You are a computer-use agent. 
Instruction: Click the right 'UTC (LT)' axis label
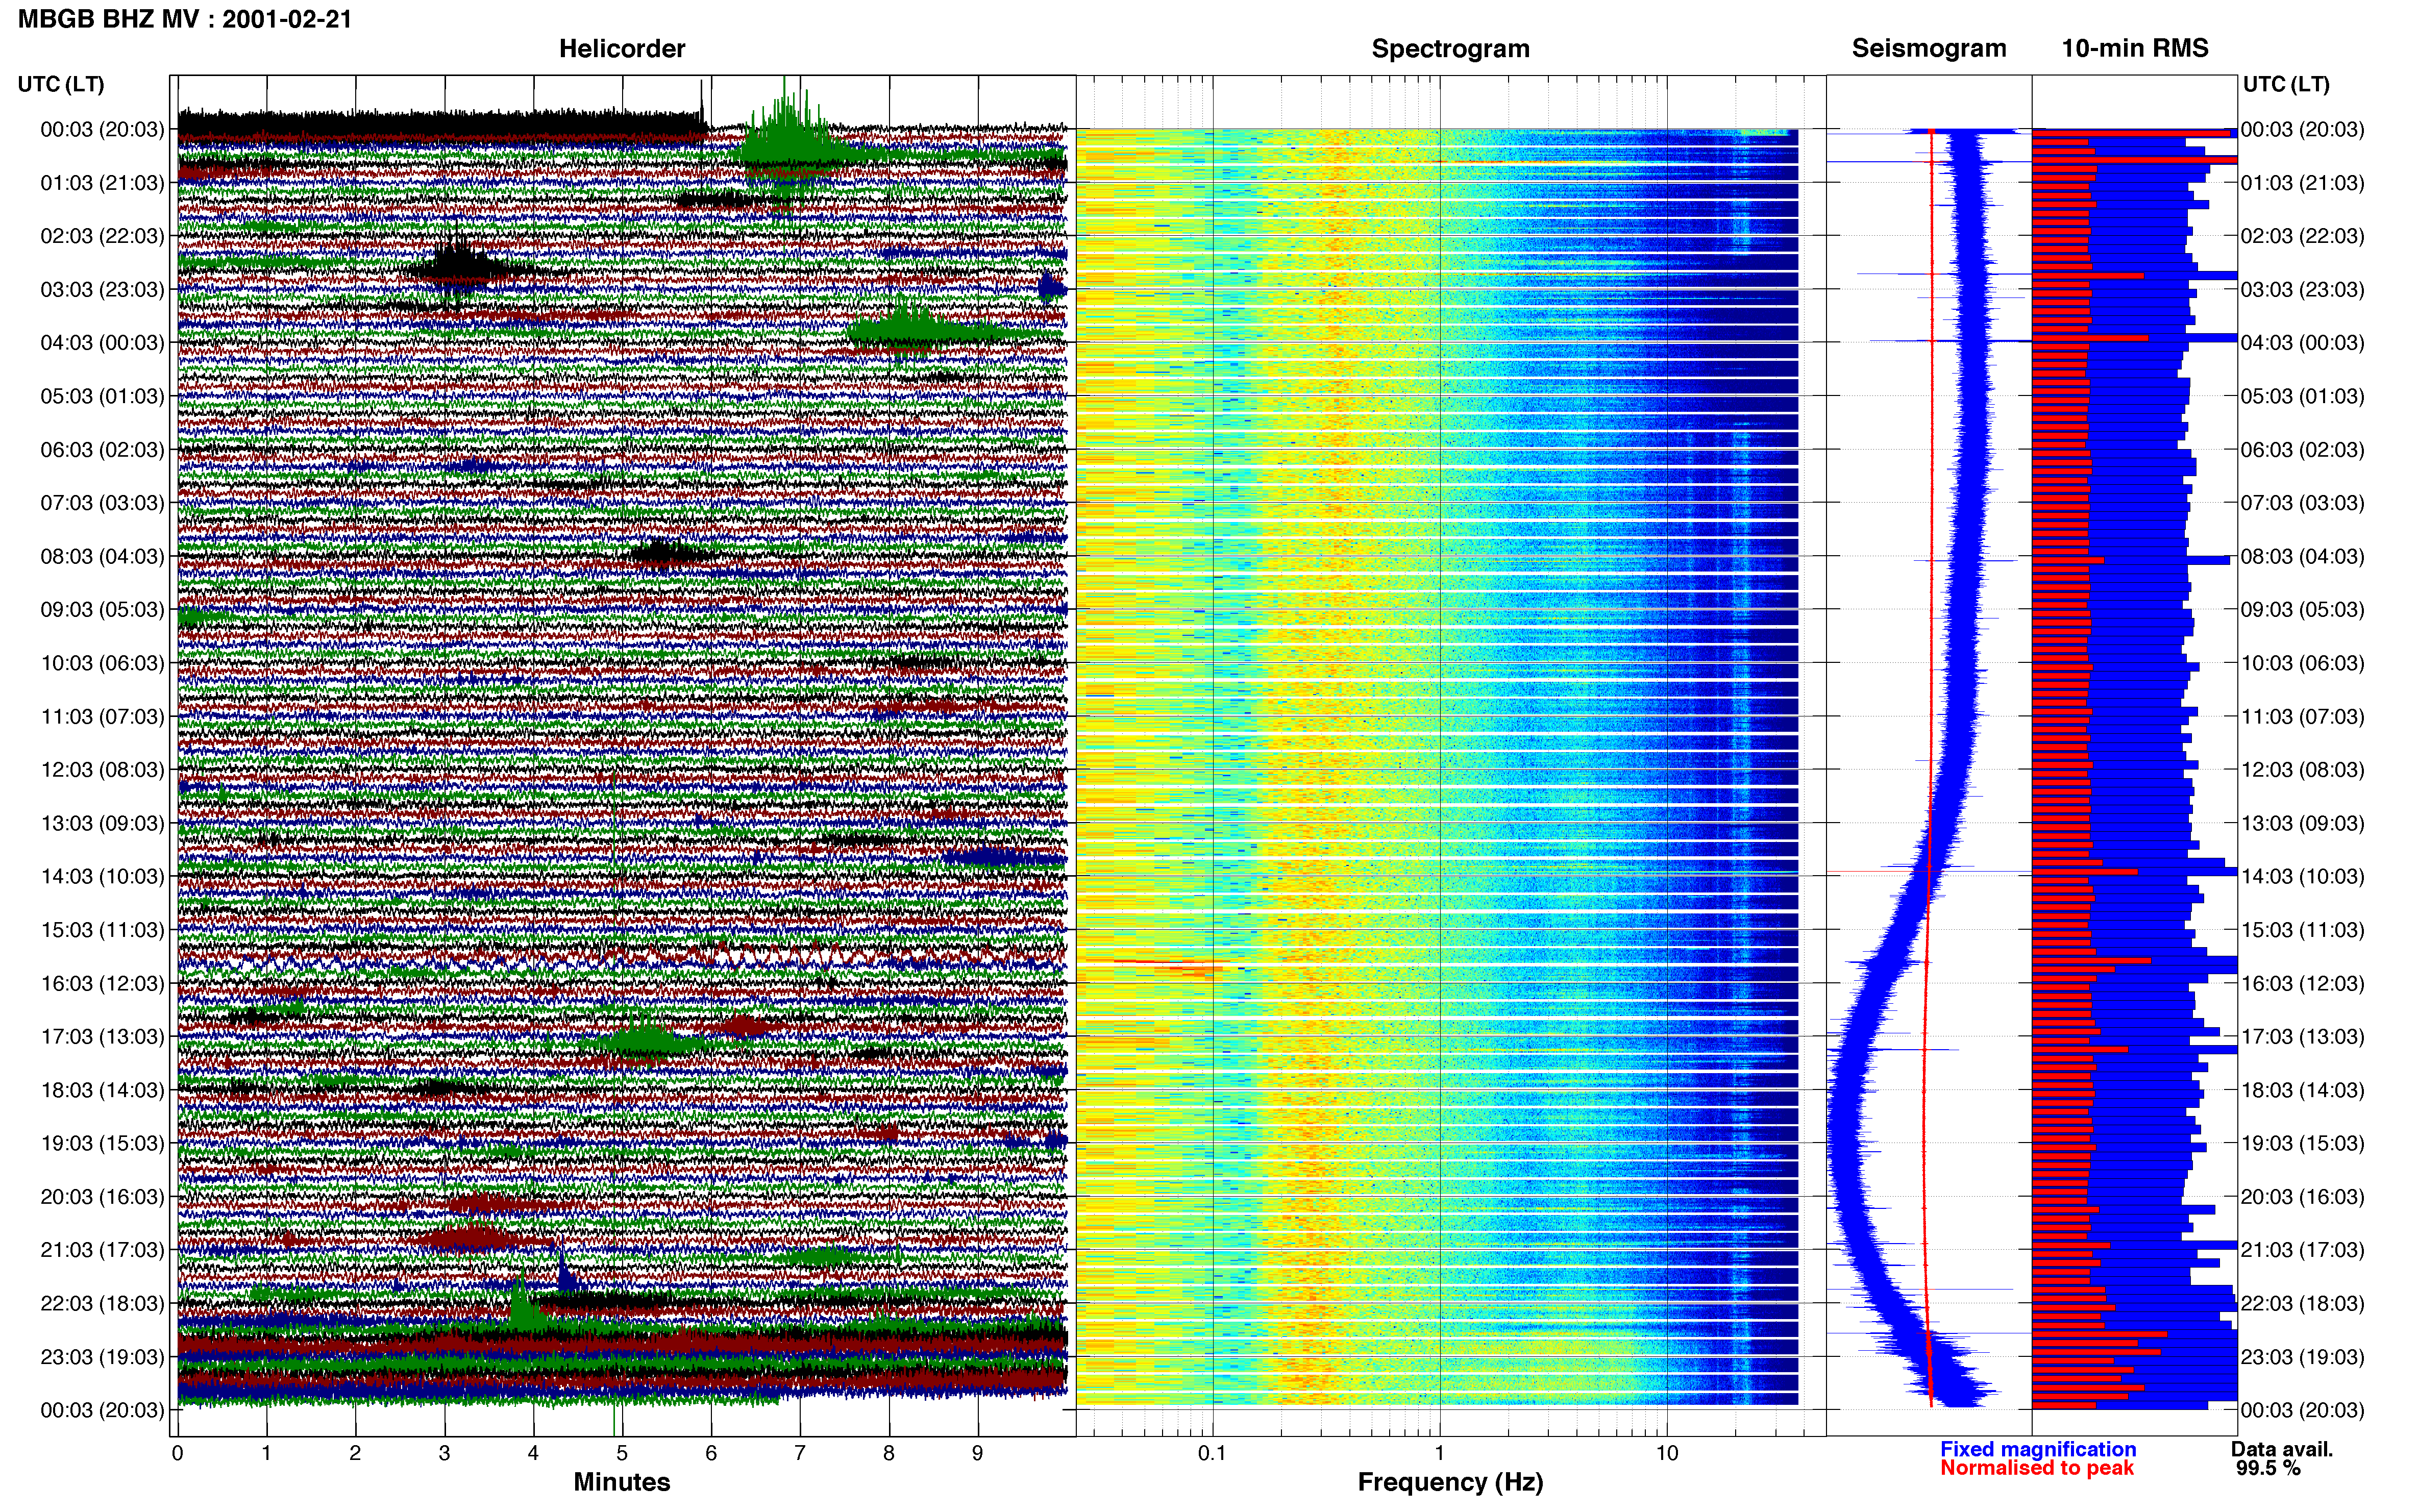click(2286, 84)
